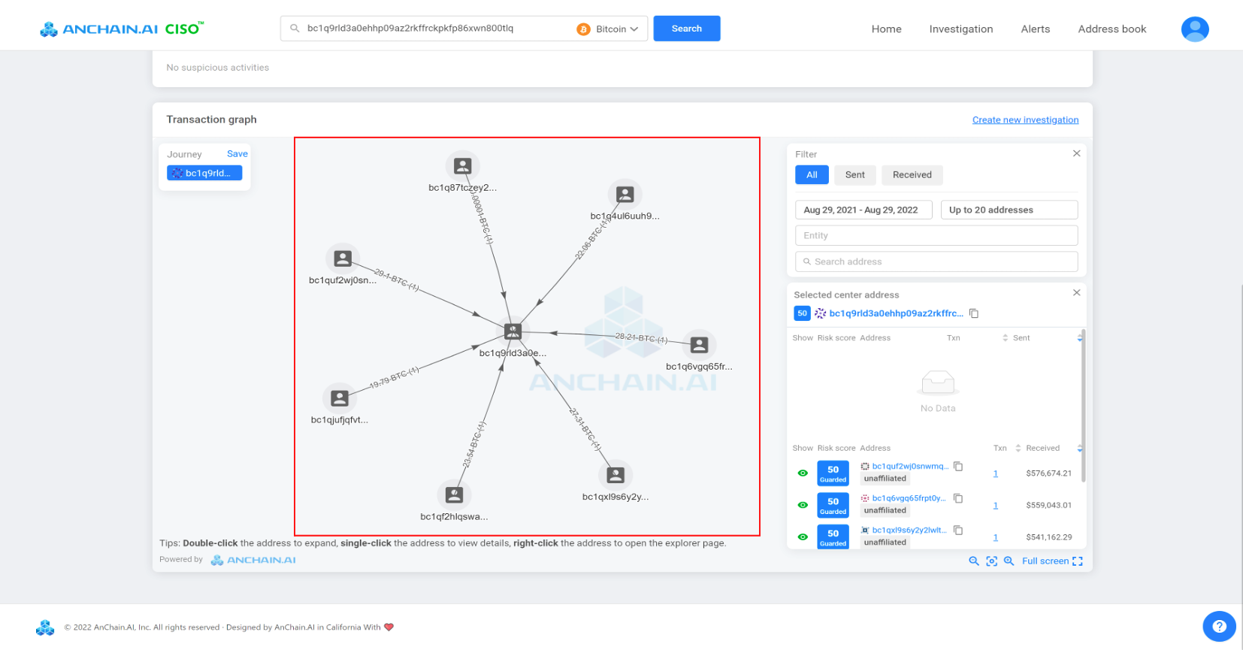This screenshot has height=650, width=1243.
Task: Filter transactions by All
Action: [812, 175]
